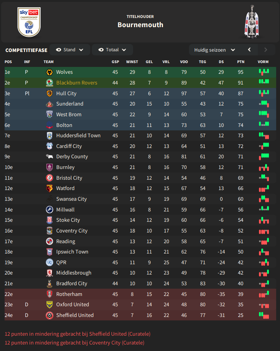Expand the Totaal dropdown chevron
The image size is (280, 351).
(124, 50)
